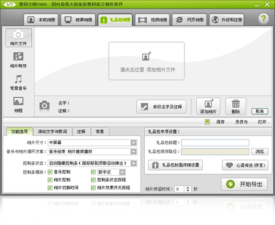Choose the 相框 frame icon
Image resolution: width=275 pixels, height=225 pixels.
[18, 105]
